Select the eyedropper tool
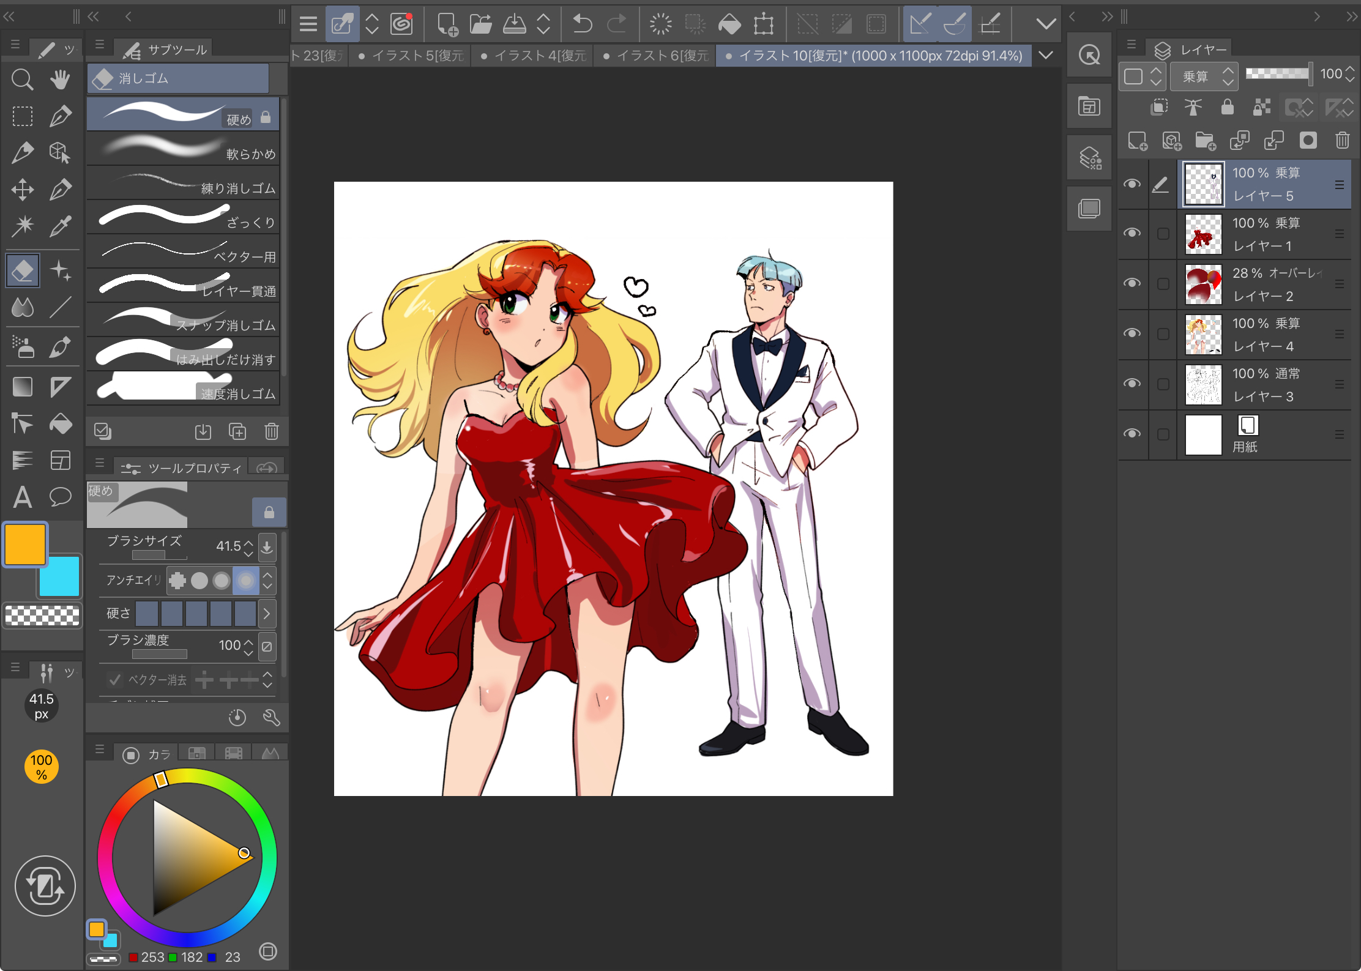 pos(60,226)
